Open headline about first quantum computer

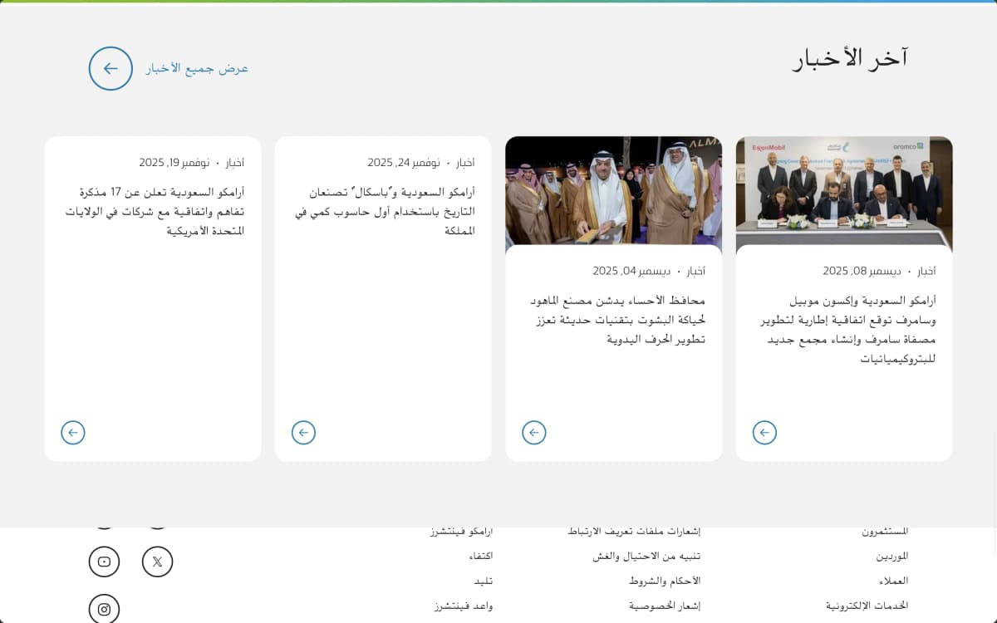click(x=386, y=211)
